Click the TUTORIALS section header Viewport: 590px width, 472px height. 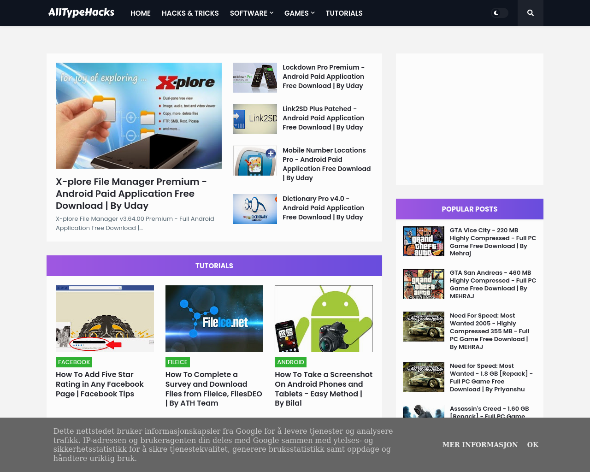[214, 265]
